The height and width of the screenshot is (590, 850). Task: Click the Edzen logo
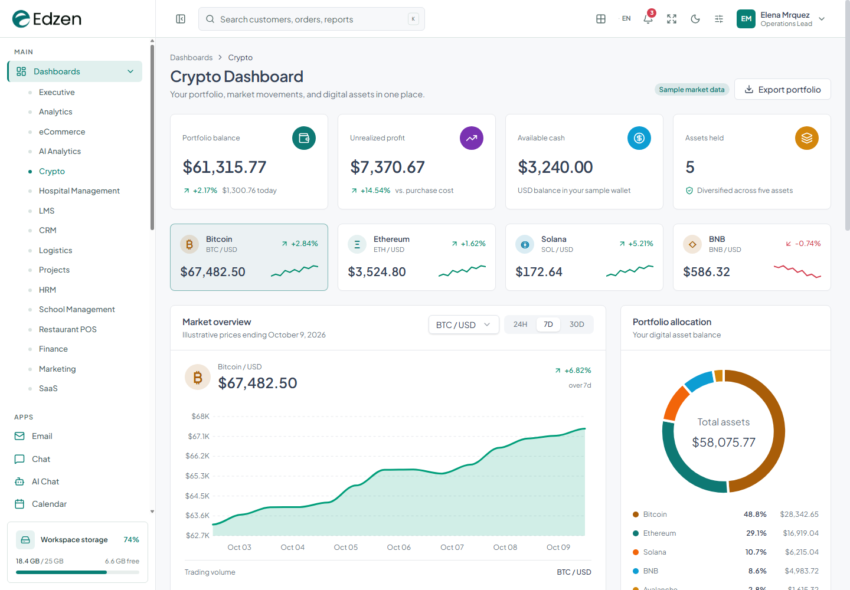47,19
